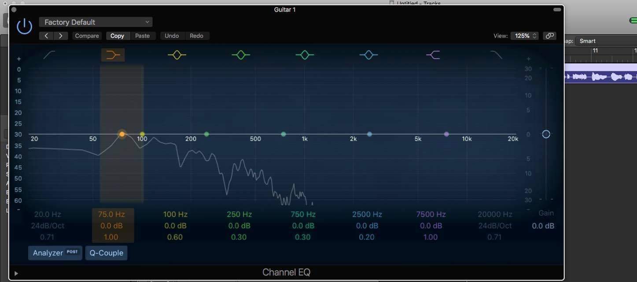Enable the high cut filter band icon
Image resolution: width=637 pixels, height=282 pixels.
pos(496,55)
